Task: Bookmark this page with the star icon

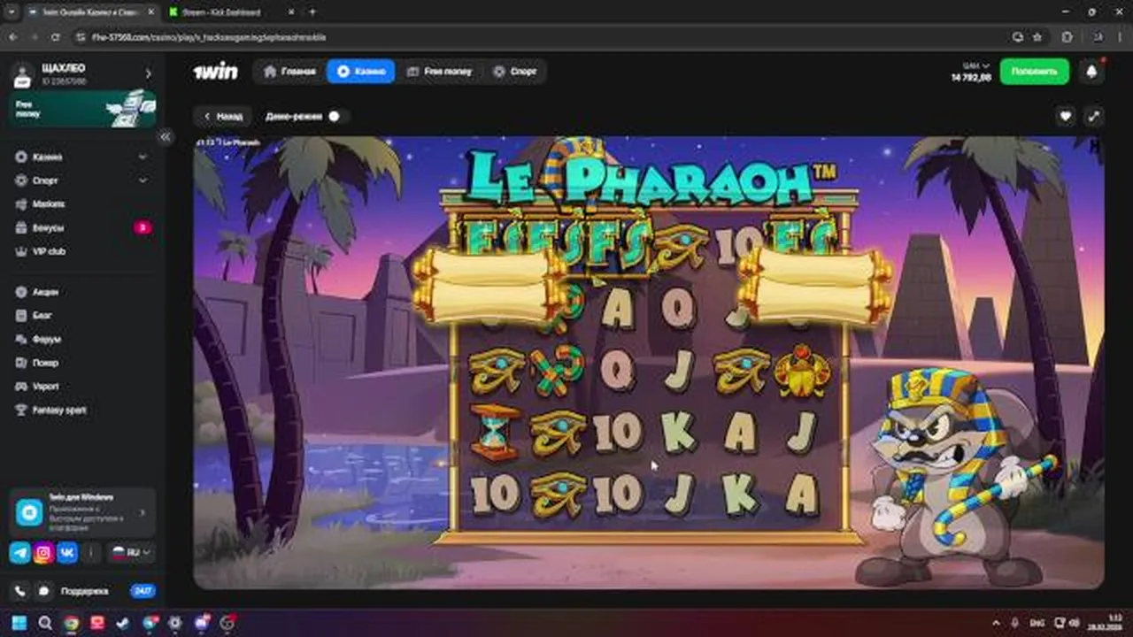Action: (1037, 37)
